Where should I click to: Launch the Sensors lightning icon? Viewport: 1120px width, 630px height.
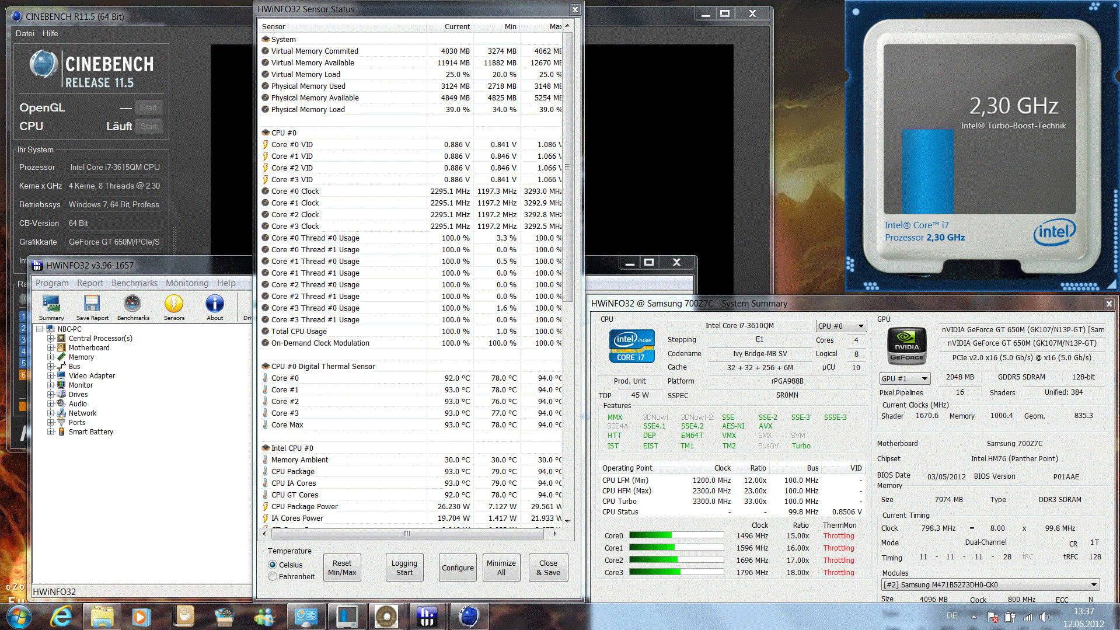pos(174,307)
